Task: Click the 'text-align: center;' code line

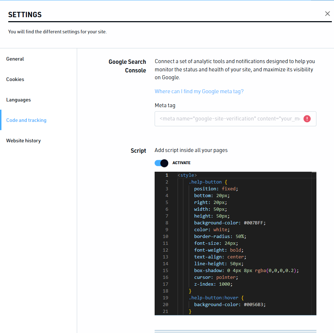Action: click(220, 257)
